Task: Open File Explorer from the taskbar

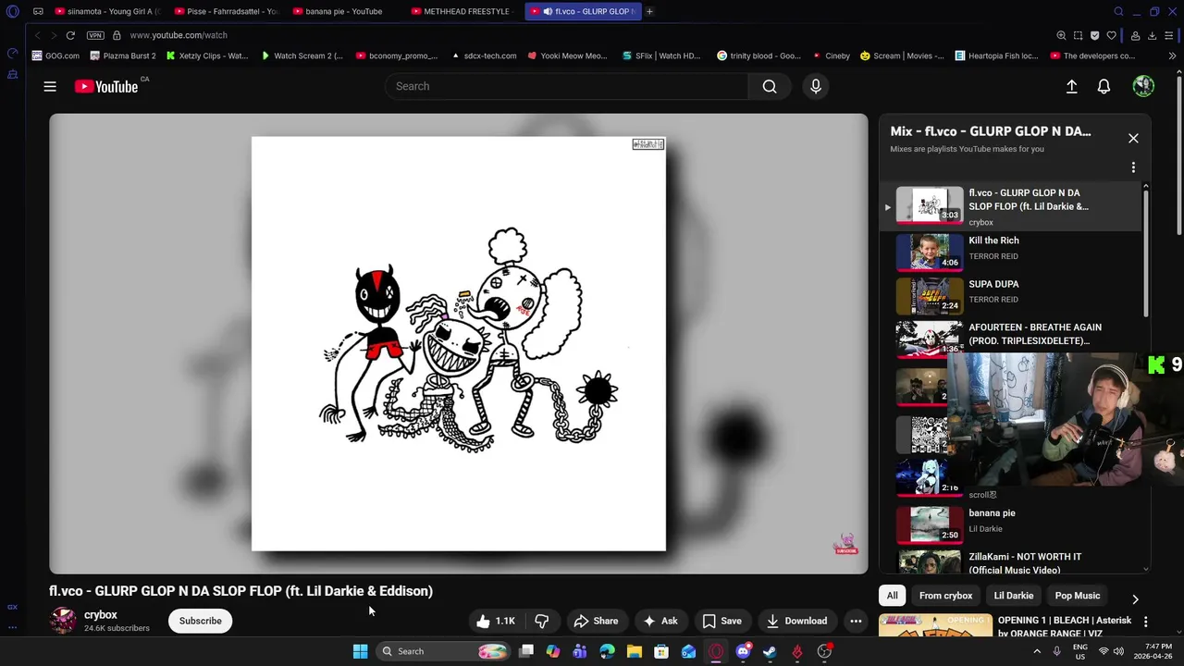Action: click(635, 651)
